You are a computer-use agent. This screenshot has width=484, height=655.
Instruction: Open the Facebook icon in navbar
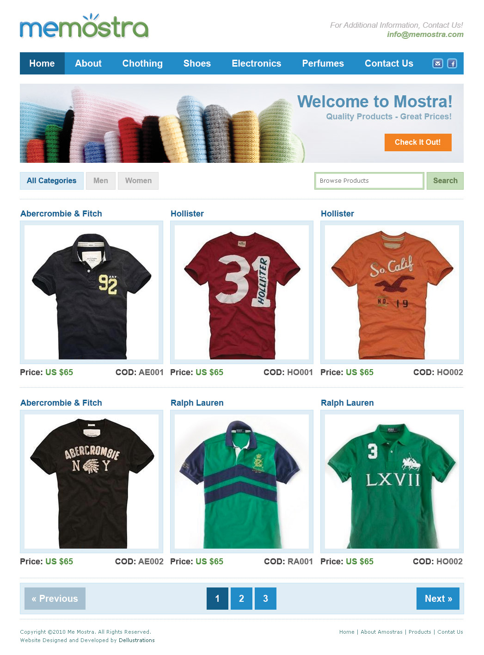452,63
